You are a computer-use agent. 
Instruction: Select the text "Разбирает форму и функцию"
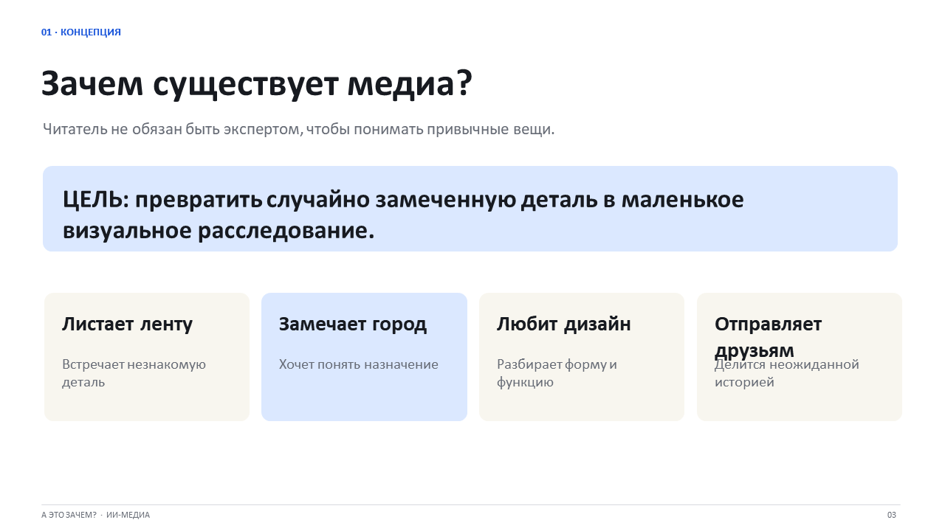tap(557, 373)
